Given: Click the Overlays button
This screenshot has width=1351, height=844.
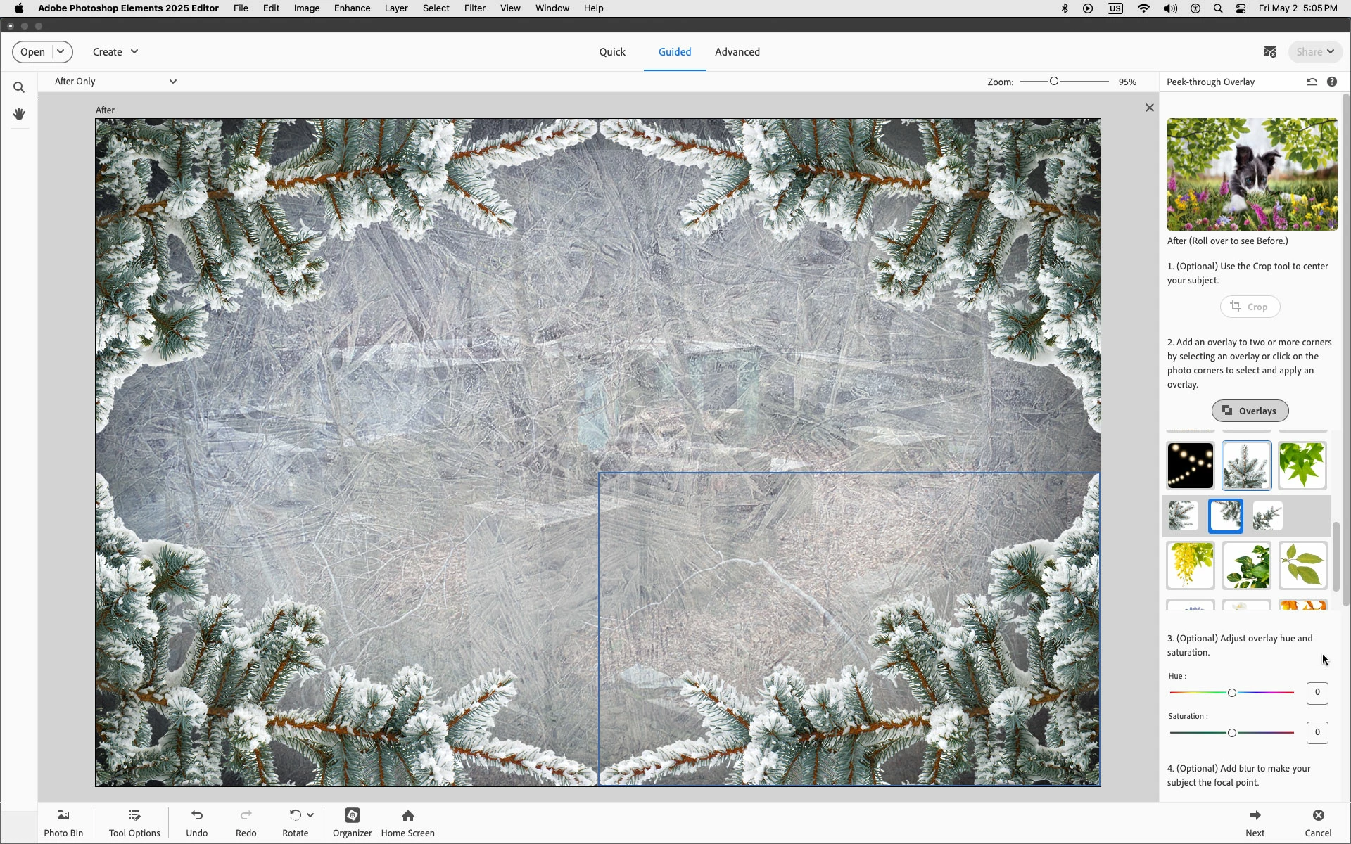Looking at the screenshot, I should 1250,411.
